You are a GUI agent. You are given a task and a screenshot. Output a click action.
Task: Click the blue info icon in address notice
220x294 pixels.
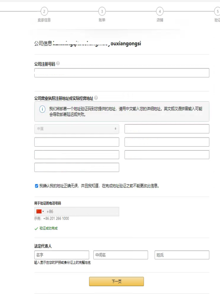43,109
